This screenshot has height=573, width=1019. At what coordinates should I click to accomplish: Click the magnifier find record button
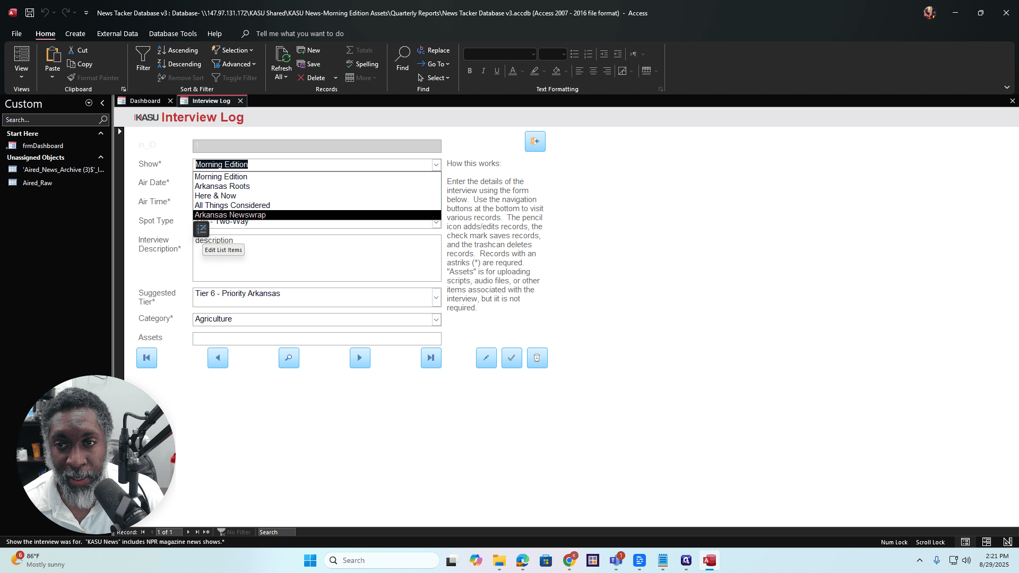(289, 358)
